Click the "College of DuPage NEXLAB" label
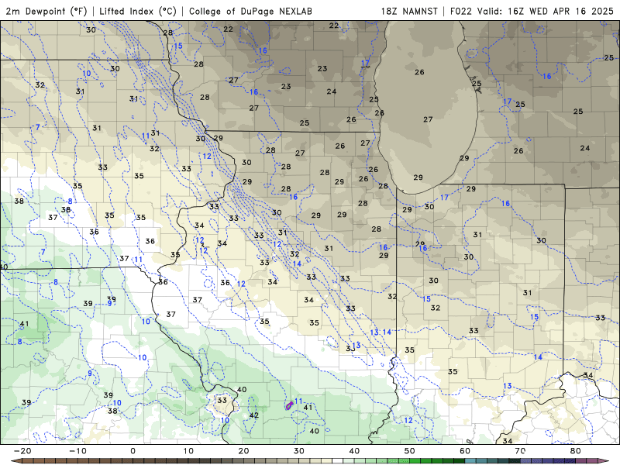This screenshot has width=620, height=465. click(250, 11)
